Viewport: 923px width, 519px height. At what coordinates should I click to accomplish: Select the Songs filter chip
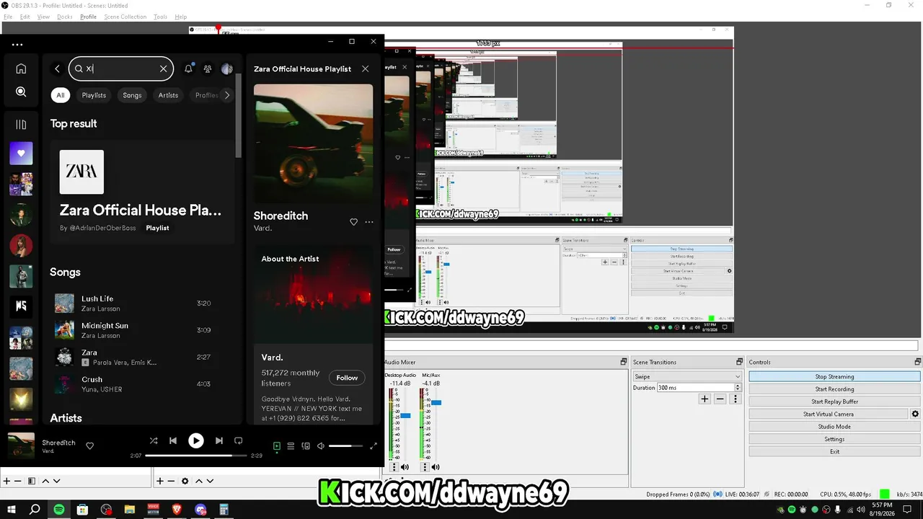132,95
